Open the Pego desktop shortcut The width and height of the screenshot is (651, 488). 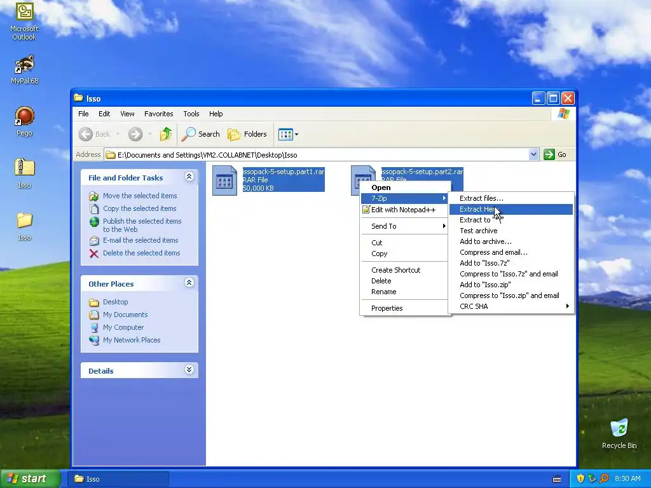tap(24, 121)
